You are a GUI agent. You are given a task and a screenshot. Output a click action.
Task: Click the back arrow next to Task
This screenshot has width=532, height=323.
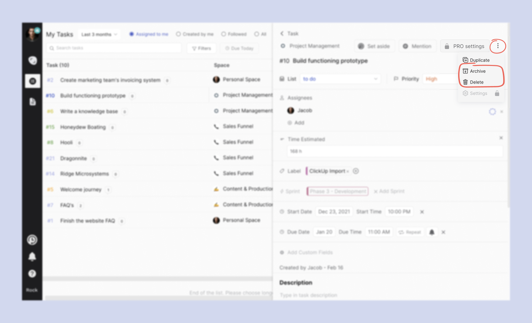click(282, 33)
